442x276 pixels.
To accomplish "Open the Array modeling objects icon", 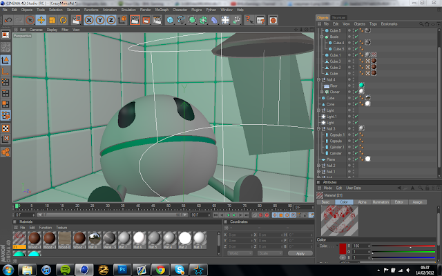I will (203, 20).
